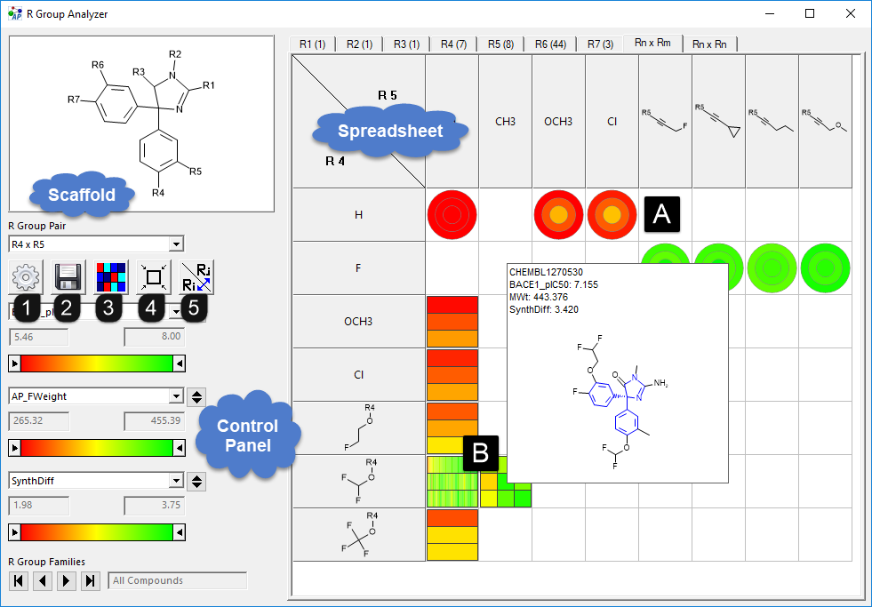Select the 265.32 minimum weight field

click(x=39, y=420)
